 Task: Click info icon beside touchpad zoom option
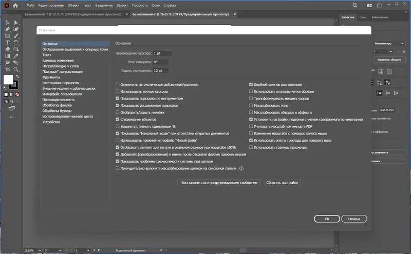(241, 168)
